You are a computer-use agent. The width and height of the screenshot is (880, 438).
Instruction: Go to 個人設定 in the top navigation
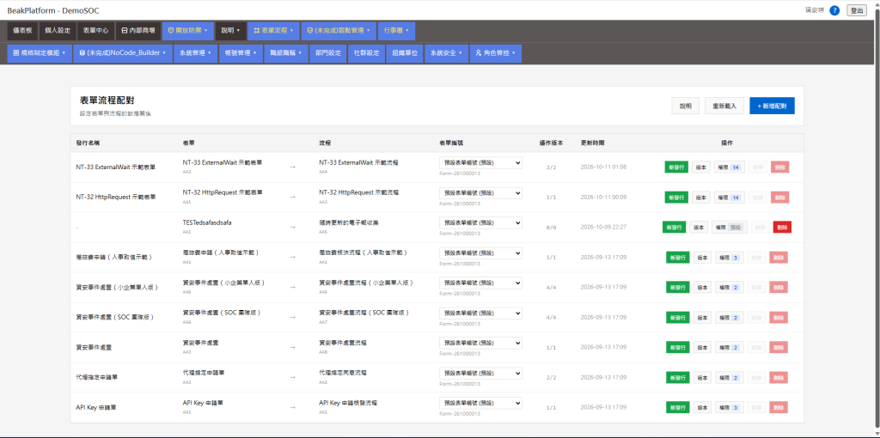point(58,31)
